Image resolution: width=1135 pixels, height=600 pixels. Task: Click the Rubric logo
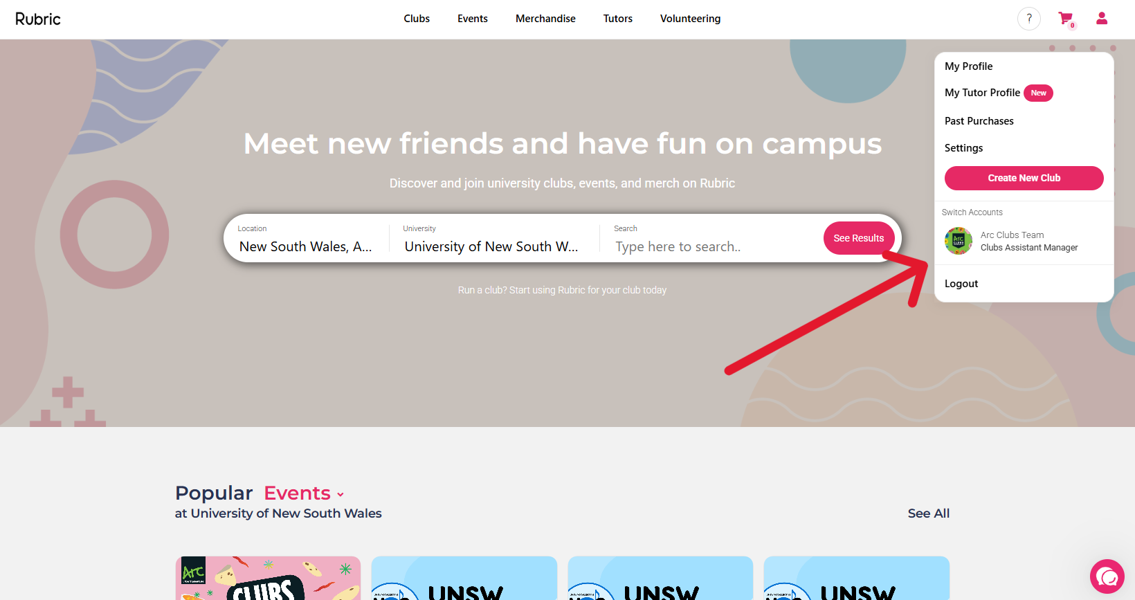click(38, 19)
